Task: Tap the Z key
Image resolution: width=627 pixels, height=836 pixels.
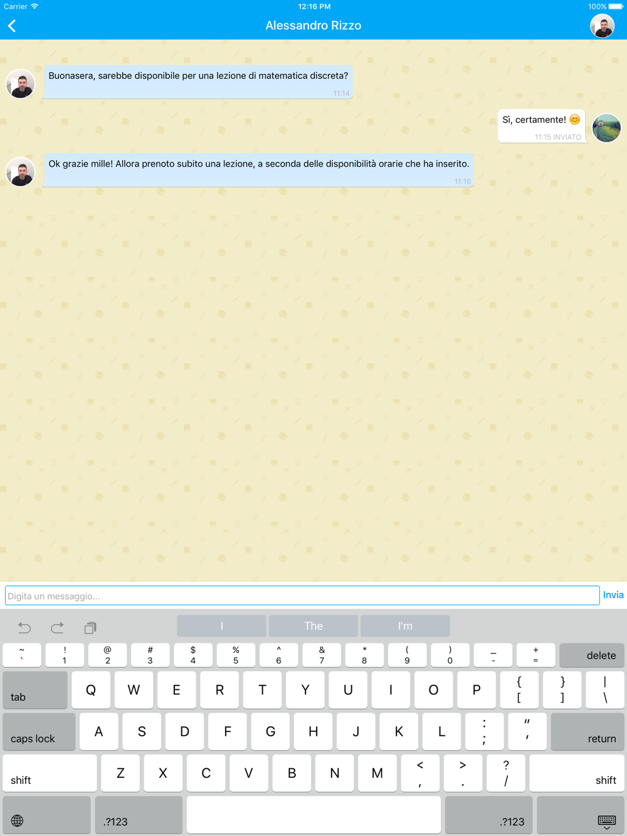Action: pos(120,773)
